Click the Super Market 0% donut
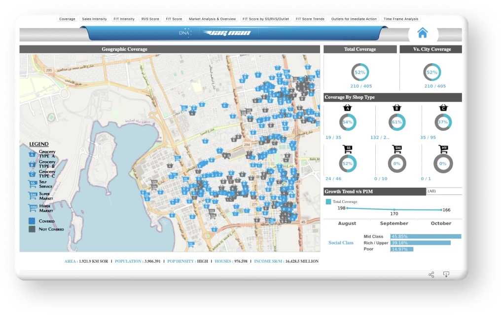 coord(397,163)
